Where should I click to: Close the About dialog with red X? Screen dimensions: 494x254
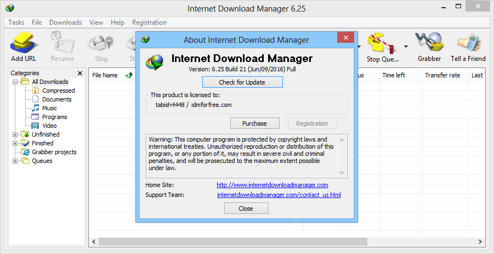coord(345,38)
